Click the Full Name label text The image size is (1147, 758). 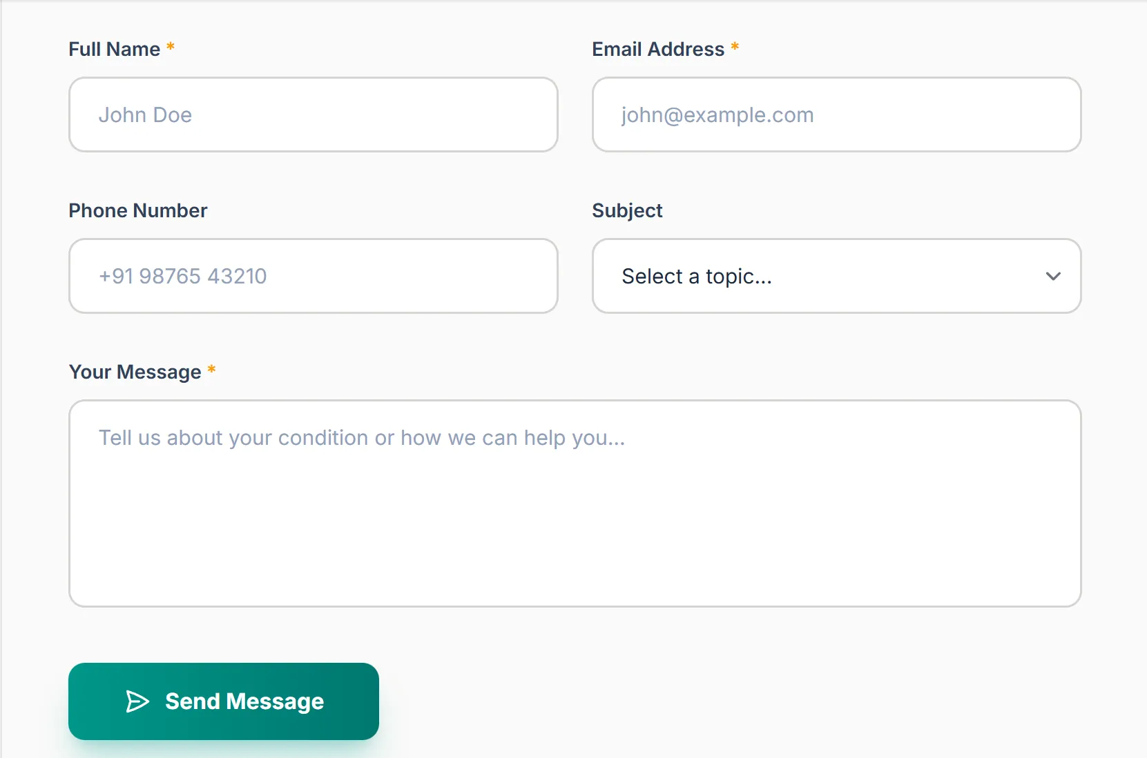click(x=115, y=50)
